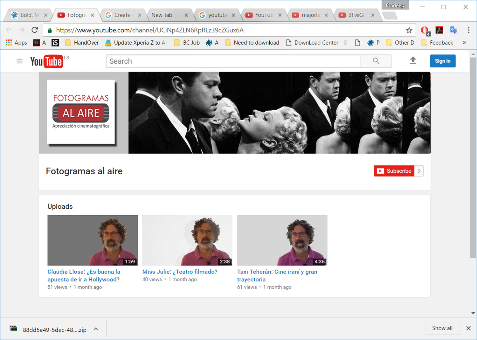Open Chrome's three-dot menu

468,30
